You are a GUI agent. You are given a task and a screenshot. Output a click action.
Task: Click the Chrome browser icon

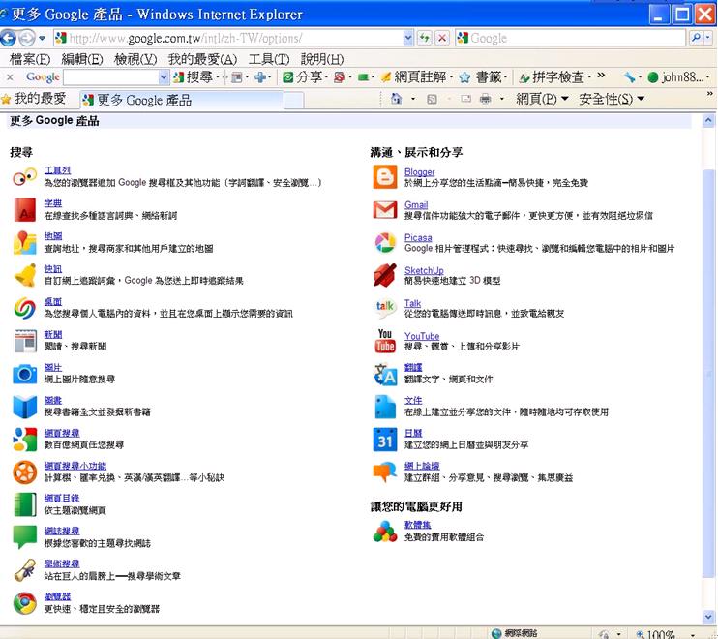(25, 603)
